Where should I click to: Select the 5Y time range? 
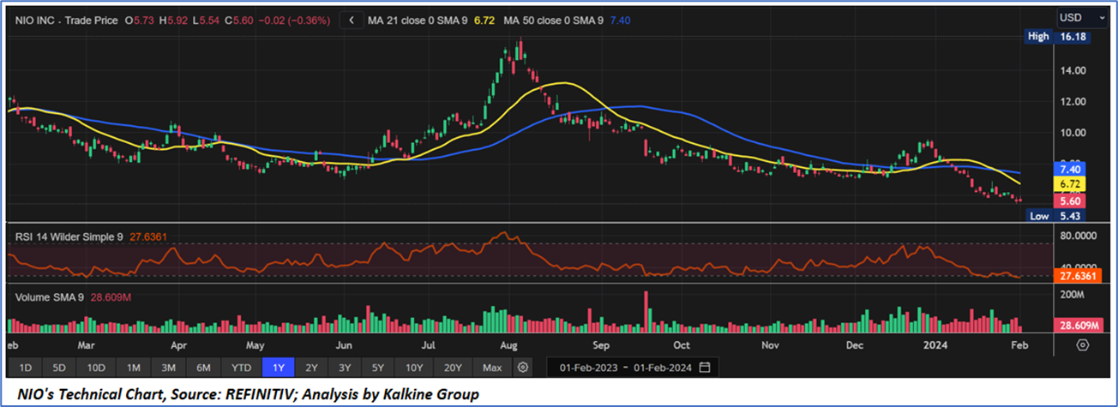378,368
